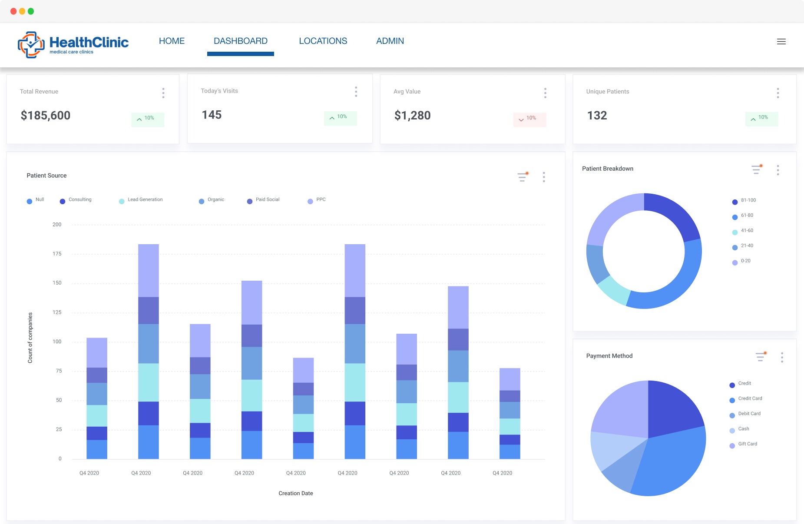
Task: Open the Payment Method chart options menu
Action: (x=782, y=357)
